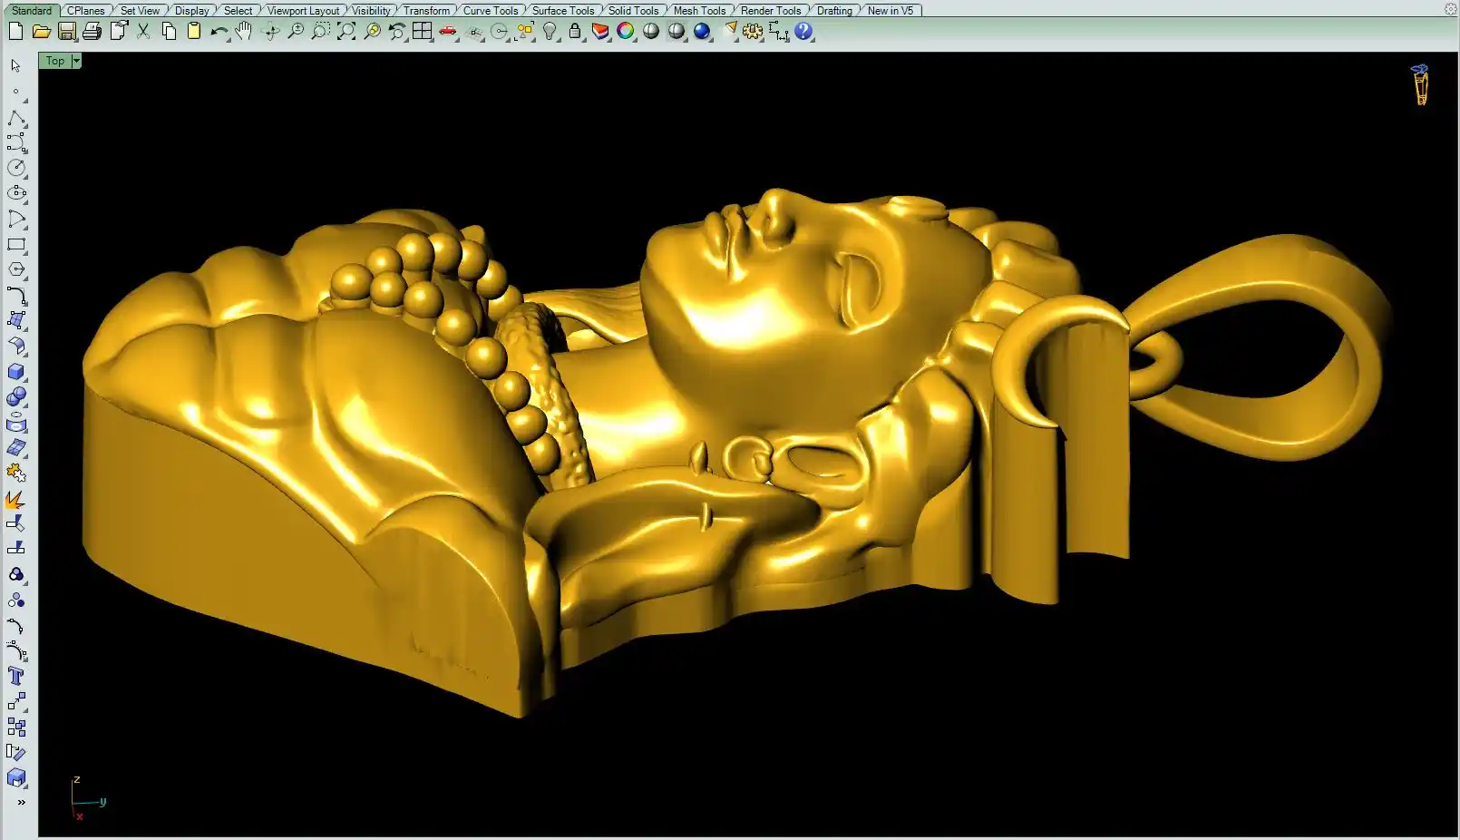Choose the Explode tool in sidebar
1460x840 pixels.
16,499
